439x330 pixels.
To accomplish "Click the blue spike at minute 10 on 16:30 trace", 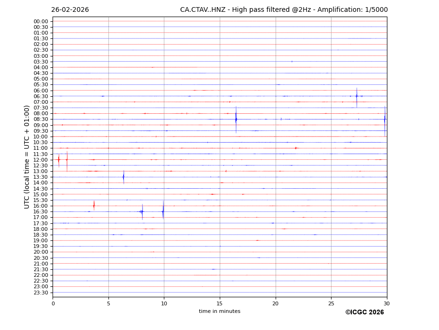I will [x=163, y=211].
